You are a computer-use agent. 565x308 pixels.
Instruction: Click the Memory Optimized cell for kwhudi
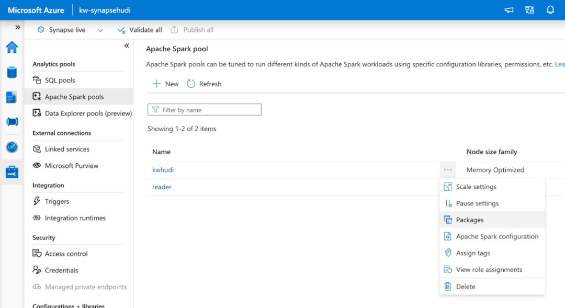click(x=495, y=169)
